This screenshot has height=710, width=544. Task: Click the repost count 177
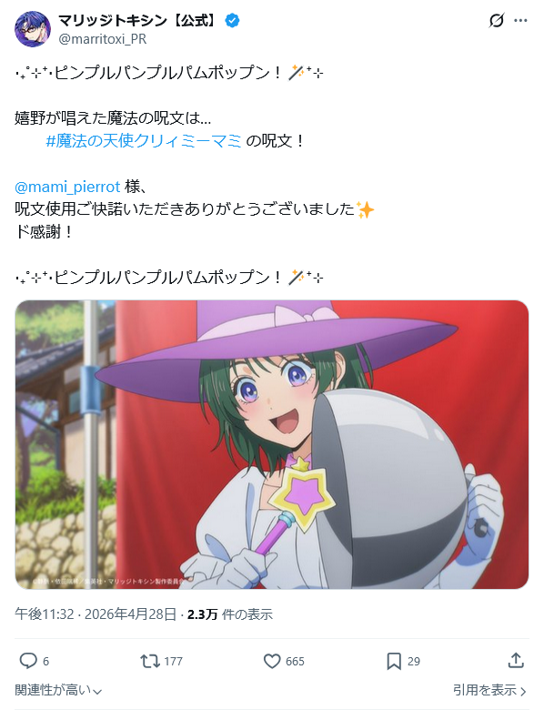coord(174,662)
